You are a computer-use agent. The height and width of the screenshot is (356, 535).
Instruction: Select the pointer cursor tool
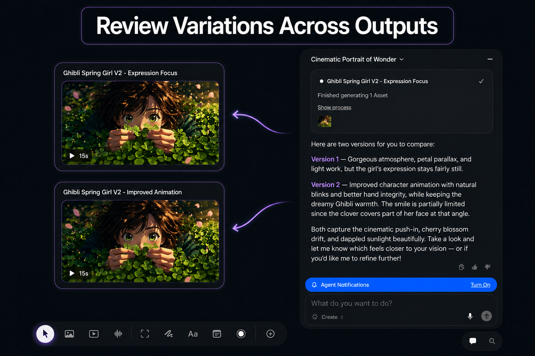pyautogui.click(x=45, y=334)
